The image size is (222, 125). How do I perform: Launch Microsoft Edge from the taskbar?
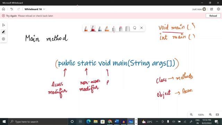(88, 122)
